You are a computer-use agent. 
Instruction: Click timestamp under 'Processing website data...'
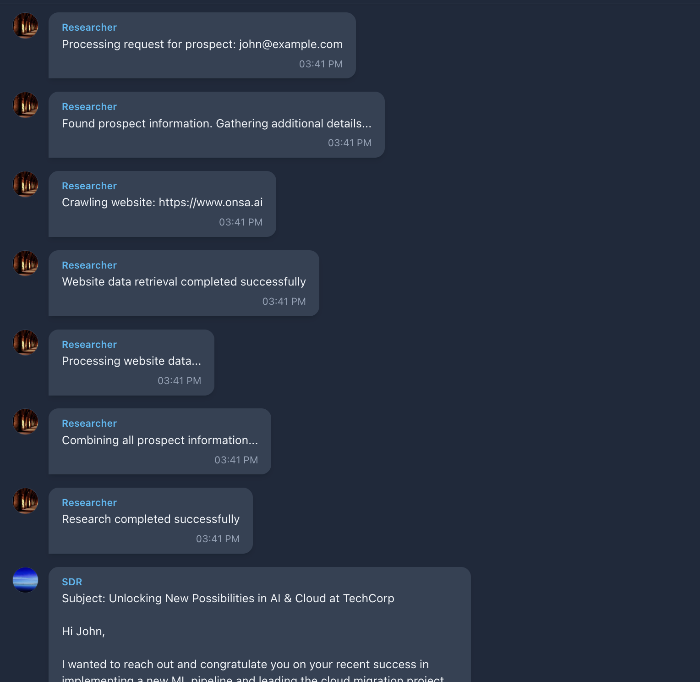179,381
